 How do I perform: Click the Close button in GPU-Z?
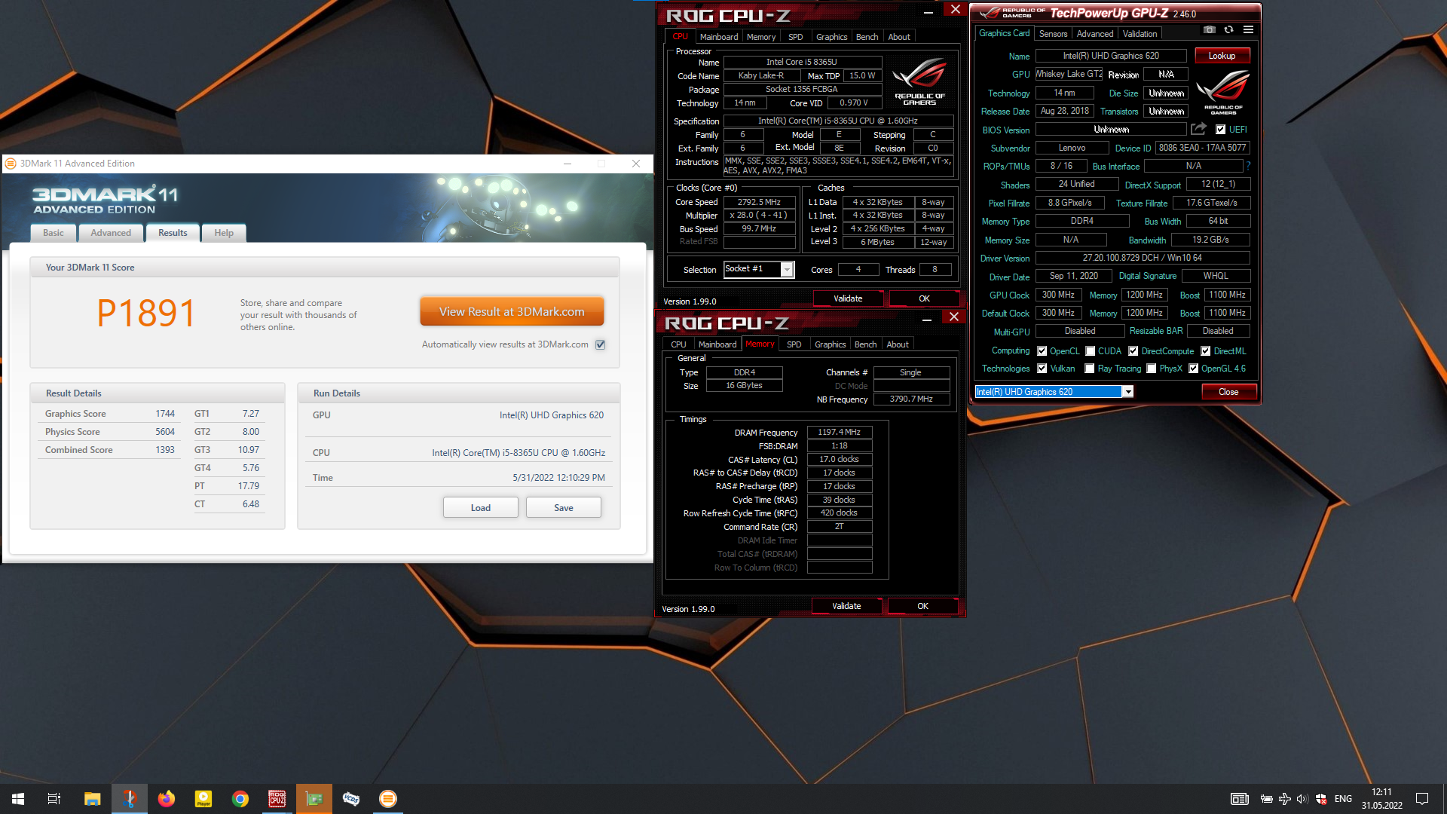pyautogui.click(x=1228, y=392)
